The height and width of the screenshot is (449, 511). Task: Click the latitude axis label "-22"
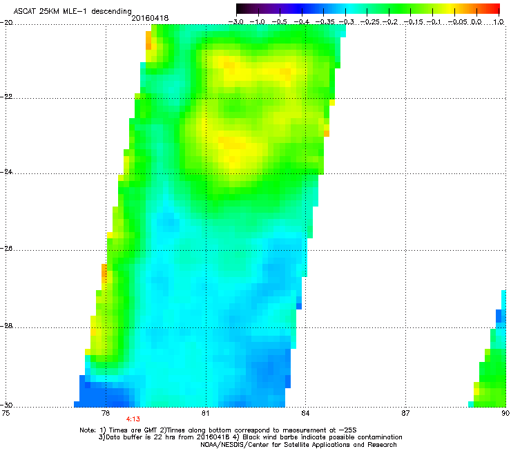[6, 97]
